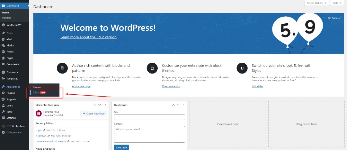Screen dimensions: 347x150
Task: Click the Open site editor link
Action: click(171, 86)
